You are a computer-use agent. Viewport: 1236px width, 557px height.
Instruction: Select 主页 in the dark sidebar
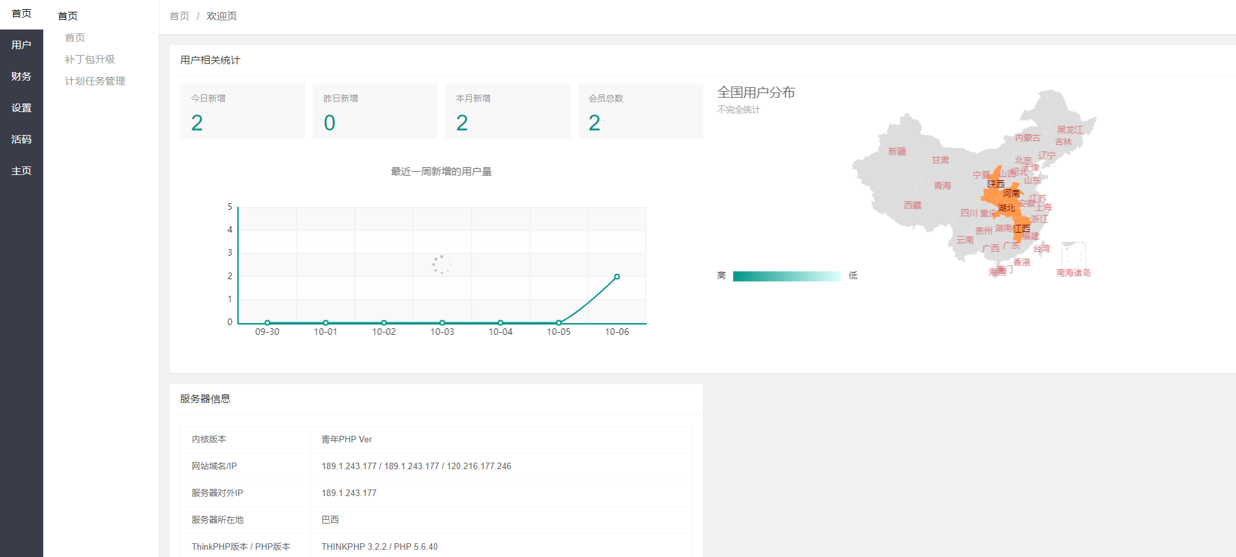pyautogui.click(x=21, y=170)
